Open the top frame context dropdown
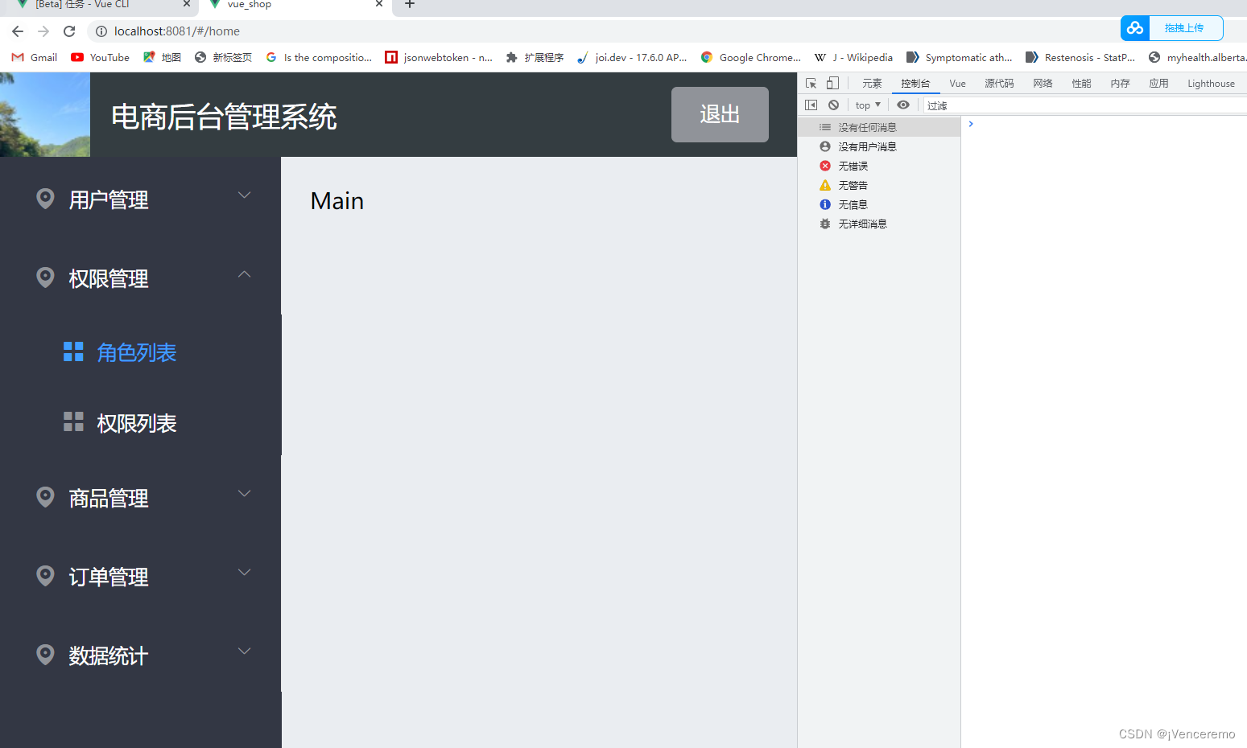The image size is (1247, 748). [867, 105]
